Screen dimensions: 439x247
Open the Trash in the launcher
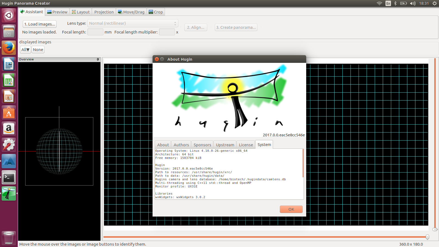[x=9, y=238]
